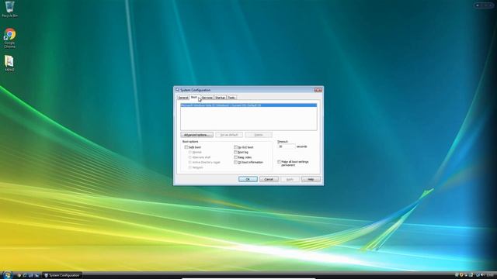Screen dimensions: 497x279
Task: Click the Cancel button
Action: pyautogui.click(x=269, y=179)
